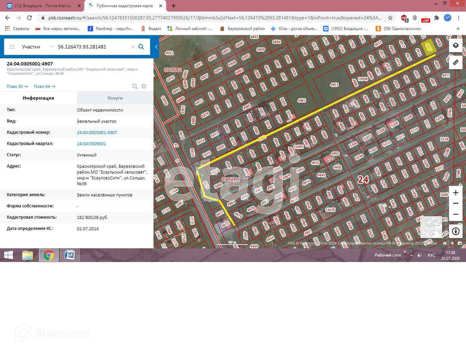The width and height of the screenshot is (466, 352).
Task: Open the map layers control
Action: (456, 45)
